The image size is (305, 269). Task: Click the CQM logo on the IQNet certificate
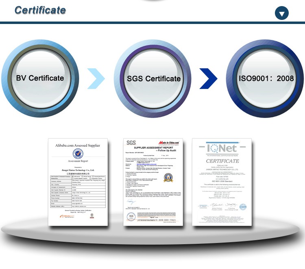[x=243, y=206]
